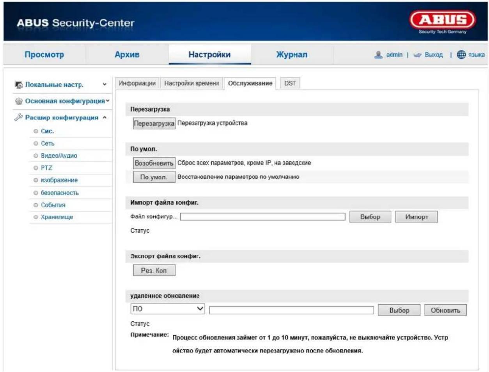Open the Просмотр main tab

[x=44, y=55]
